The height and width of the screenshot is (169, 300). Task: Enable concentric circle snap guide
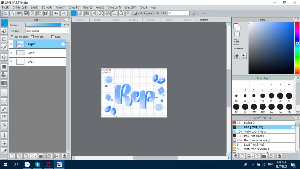pyautogui.click(x=108, y=13)
